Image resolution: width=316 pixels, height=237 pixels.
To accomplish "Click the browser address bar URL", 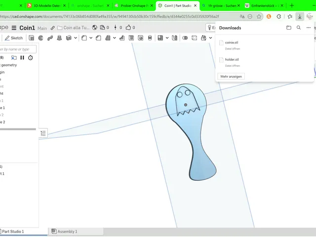I will pos(110,16).
